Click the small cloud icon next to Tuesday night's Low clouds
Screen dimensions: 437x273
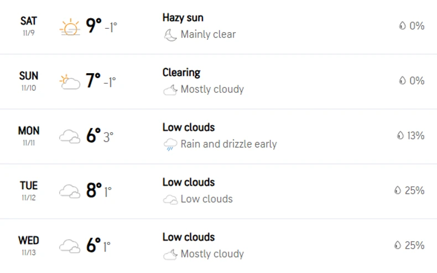[170, 199]
